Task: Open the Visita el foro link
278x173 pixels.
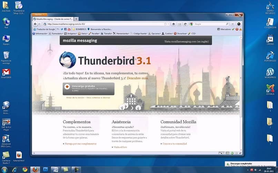Action: pos(120,147)
